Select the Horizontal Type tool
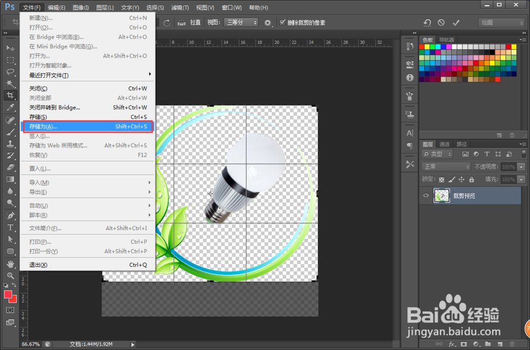Viewport: 530px width, 350px height. click(10, 227)
